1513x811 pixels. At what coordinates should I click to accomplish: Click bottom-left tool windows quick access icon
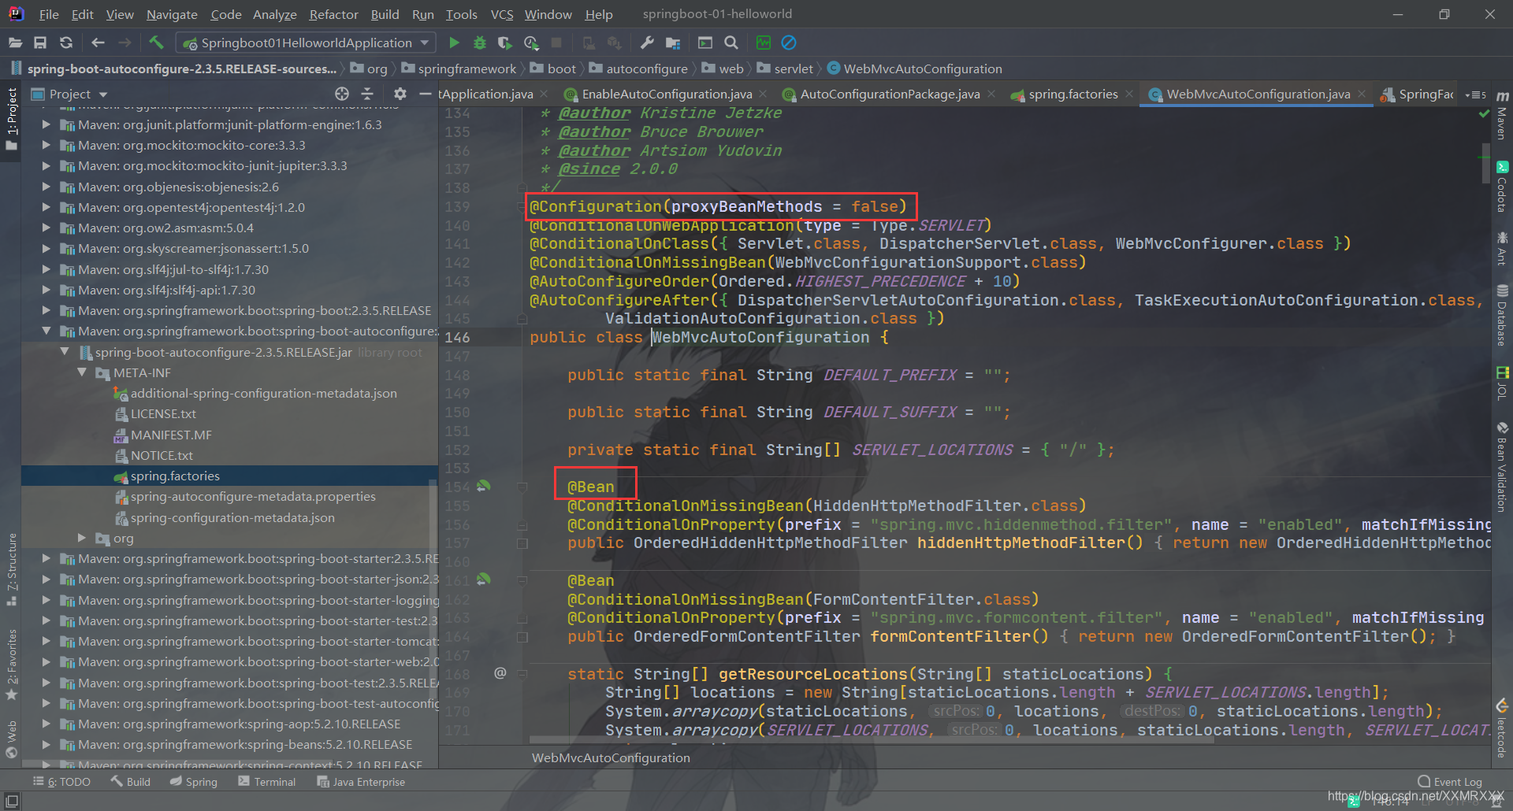(x=11, y=800)
